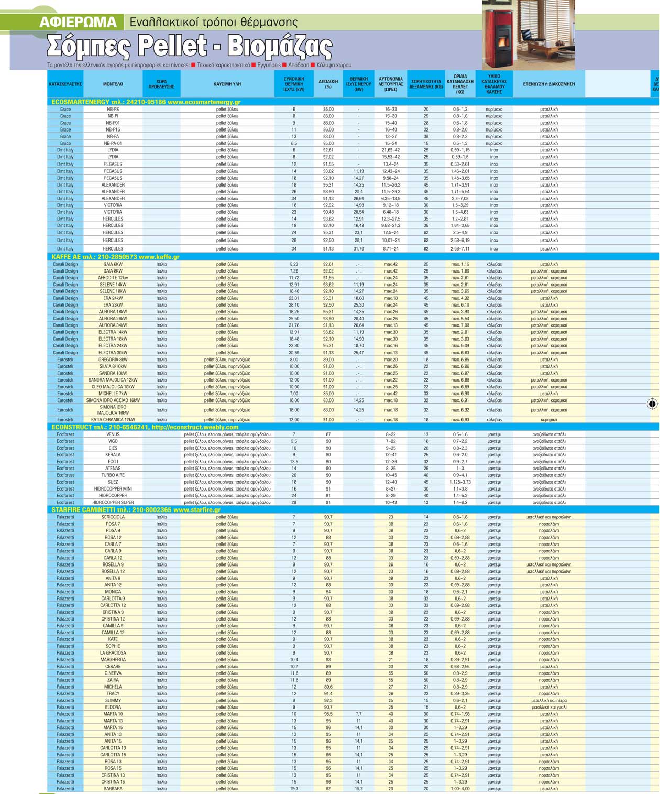
Task: Click the ΟΡΙΑ ΚΑΤΑΝΑΛΩΣΗ ΠΕΛΛΕΤ header
Action: click(460, 84)
